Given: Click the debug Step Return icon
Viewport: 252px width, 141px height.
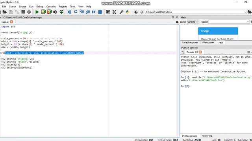Looking at the screenshot, I should [87, 12].
